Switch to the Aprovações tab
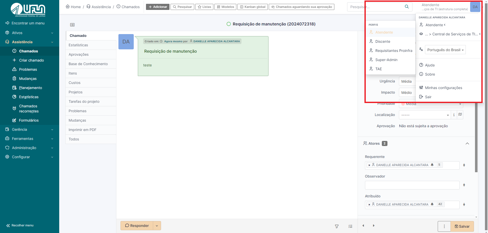The image size is (488, 233). (x=91, y=54)
